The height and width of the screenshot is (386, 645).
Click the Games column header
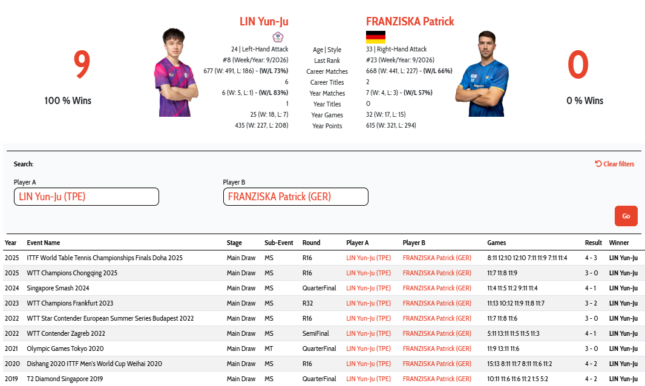[x=497, y=243]
